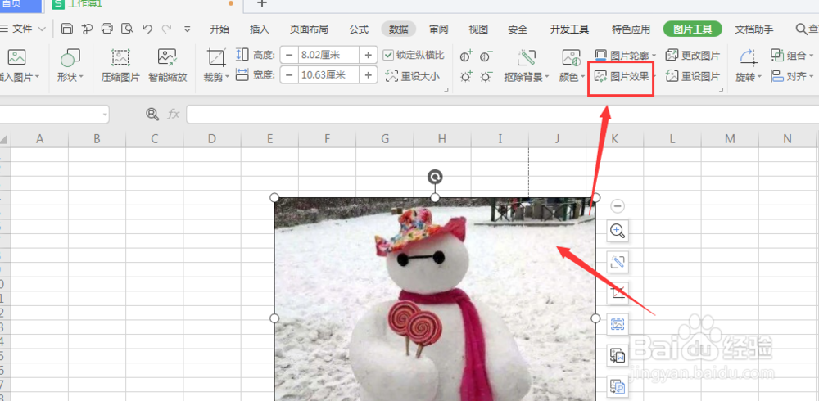Click the rotation handle above the picture

click(x=435, y=177)
